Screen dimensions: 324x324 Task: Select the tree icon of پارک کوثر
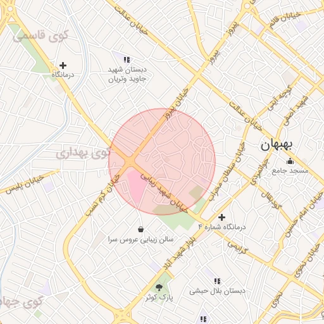click(159, 287)
